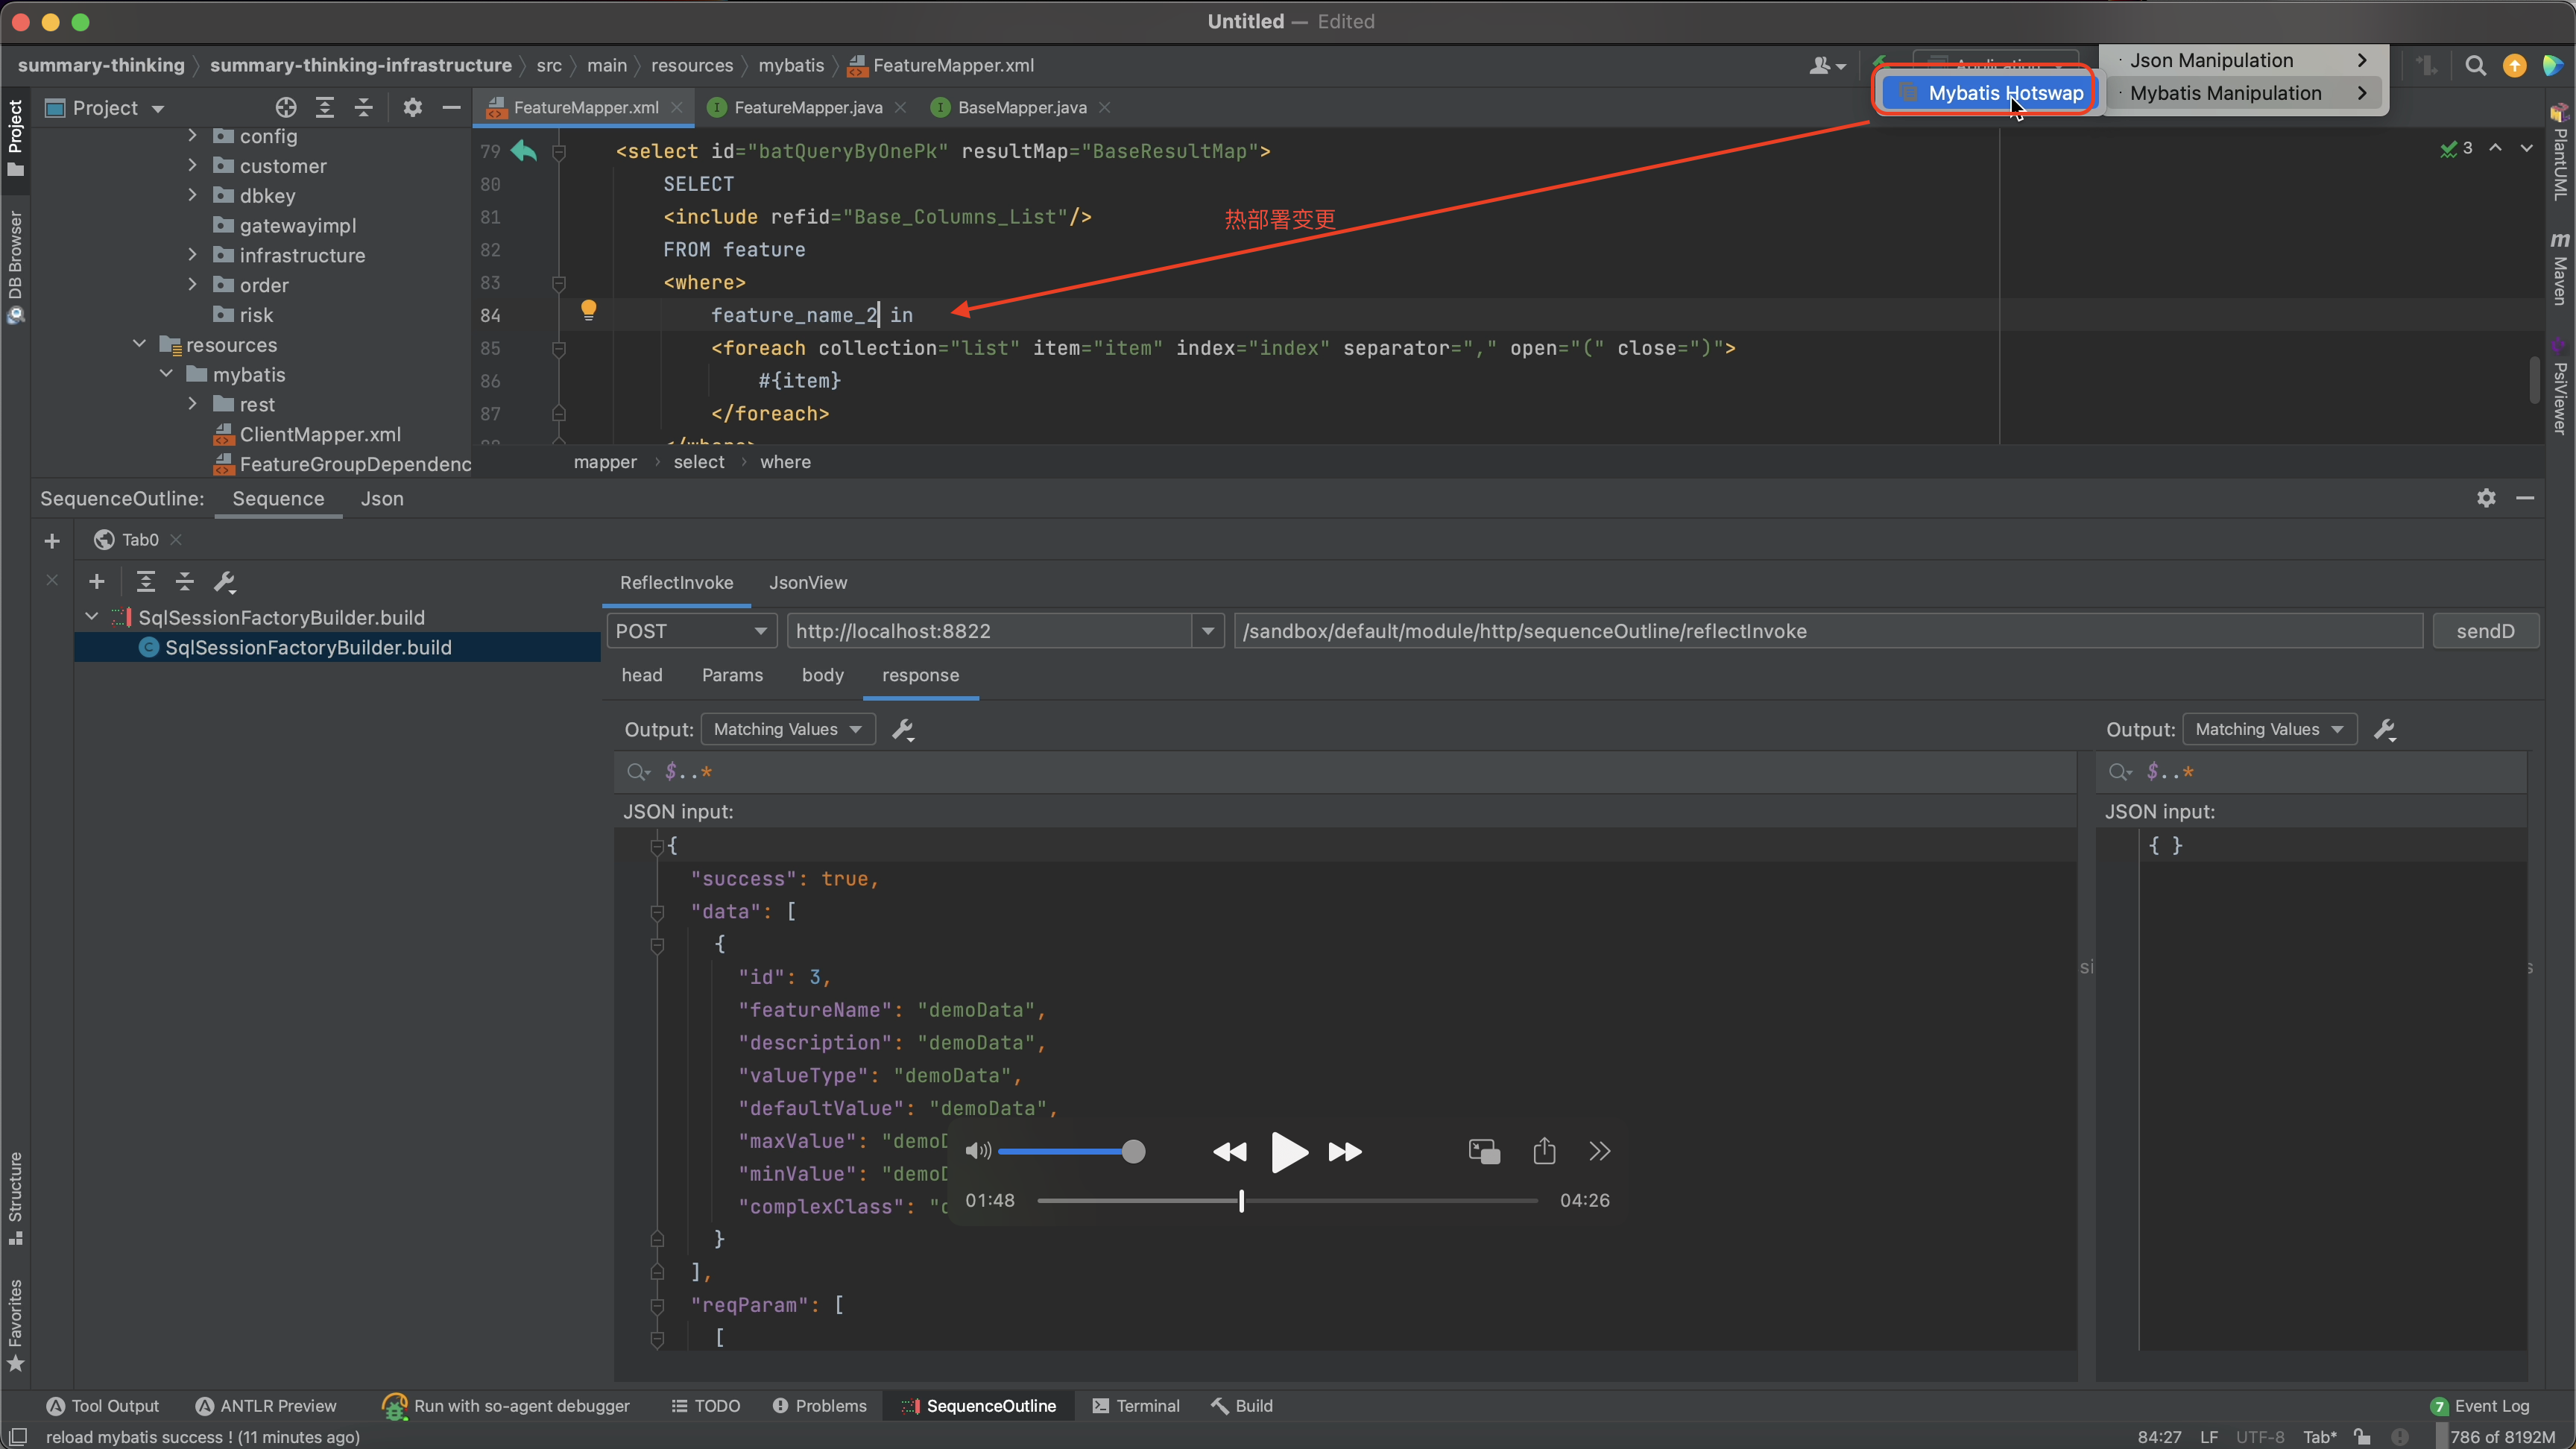Screen dimensions: 2576x1449
Task: Click the locate-in-project target icon
Action: coord(286,107)
